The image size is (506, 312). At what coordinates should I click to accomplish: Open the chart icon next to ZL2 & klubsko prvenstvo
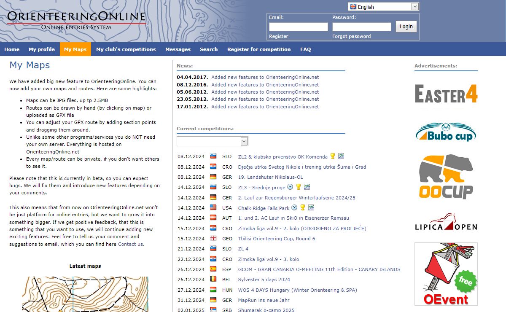[x=341, y=156]
